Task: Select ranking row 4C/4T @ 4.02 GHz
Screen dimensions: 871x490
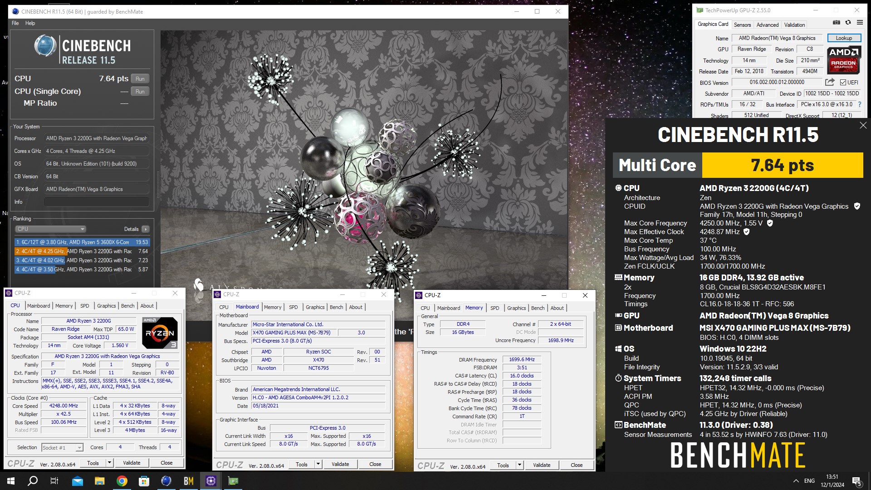Action: click(x=82, y=260)
